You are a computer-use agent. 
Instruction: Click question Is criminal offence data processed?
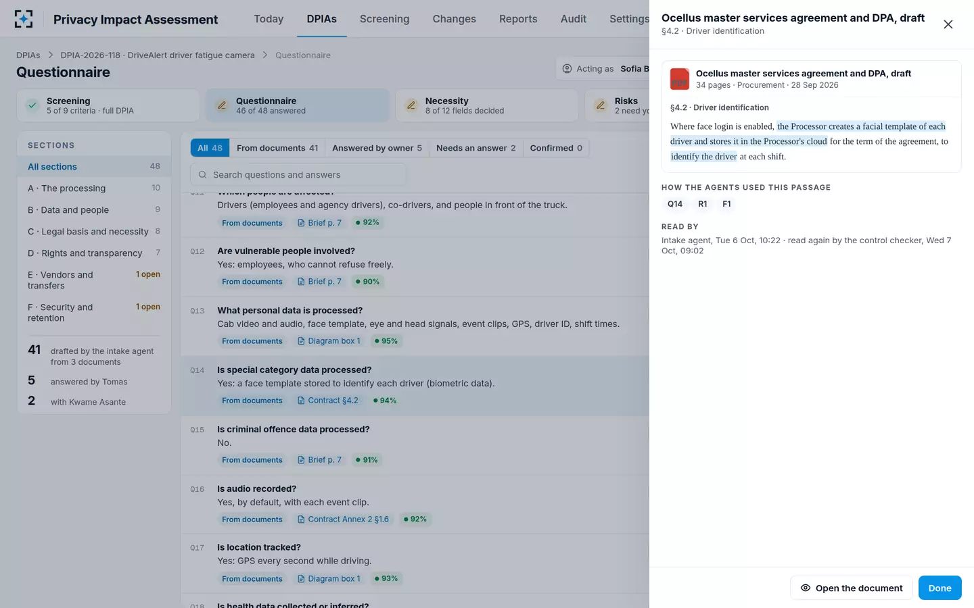(294, 430)
